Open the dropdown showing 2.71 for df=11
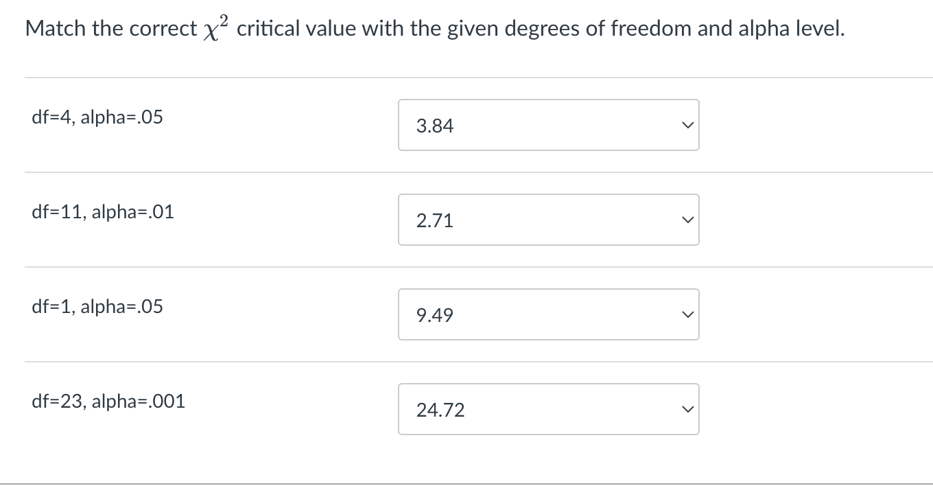 coord(547,219)
